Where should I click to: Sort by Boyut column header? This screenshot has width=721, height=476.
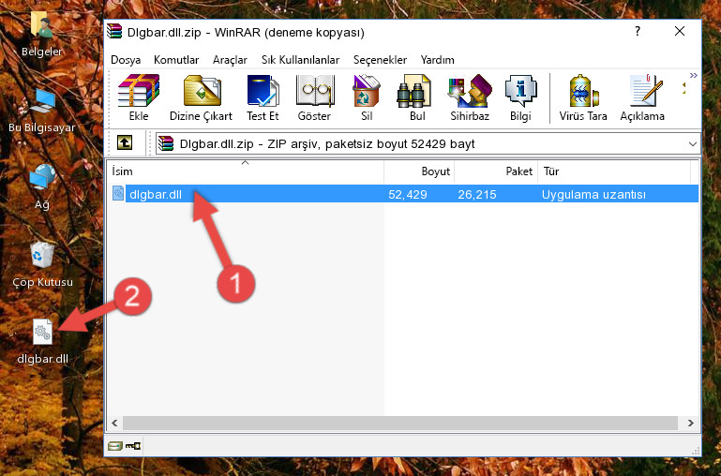(x=419, y=171)
